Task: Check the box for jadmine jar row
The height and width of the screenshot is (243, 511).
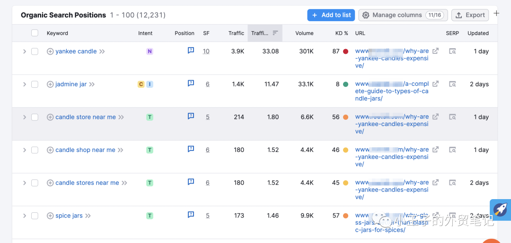Action: click(x=35, y=84)
